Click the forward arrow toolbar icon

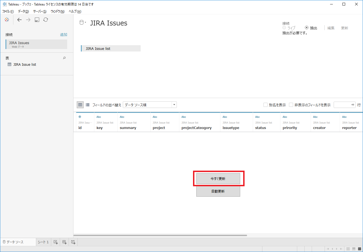point(28,20)
